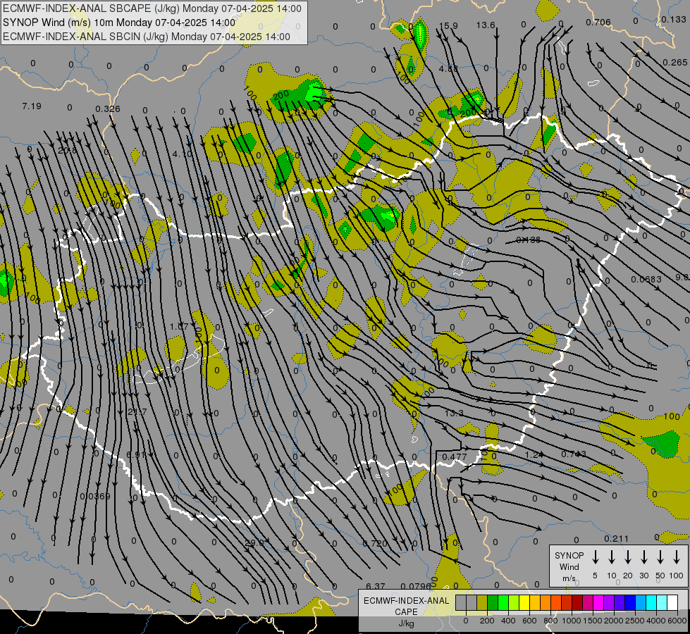Pick the dark green CAPE legend swatch
The height and width of the screenshot is (634, 690).
[493, 603]
